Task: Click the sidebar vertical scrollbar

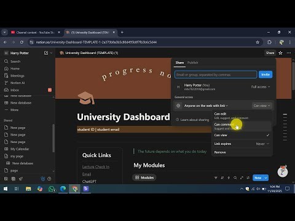Action: 53,138
